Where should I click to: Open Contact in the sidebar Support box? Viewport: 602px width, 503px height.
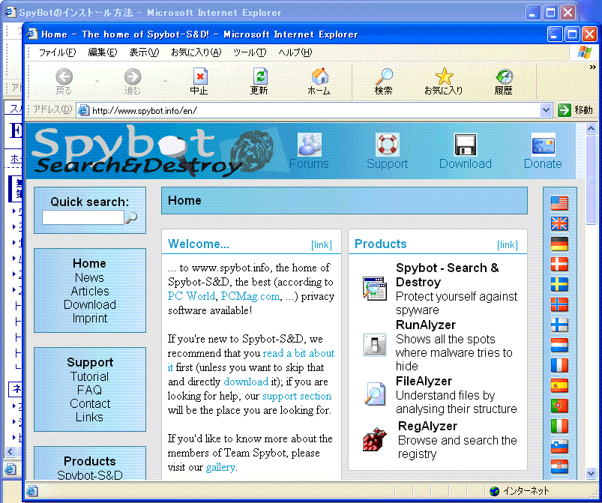(x=90, y=403)
